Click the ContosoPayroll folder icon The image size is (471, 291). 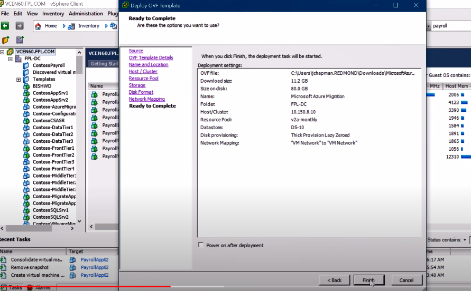tap(26, 65)
